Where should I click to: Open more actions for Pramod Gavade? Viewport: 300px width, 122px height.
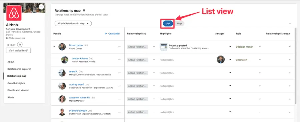[120, 112]
